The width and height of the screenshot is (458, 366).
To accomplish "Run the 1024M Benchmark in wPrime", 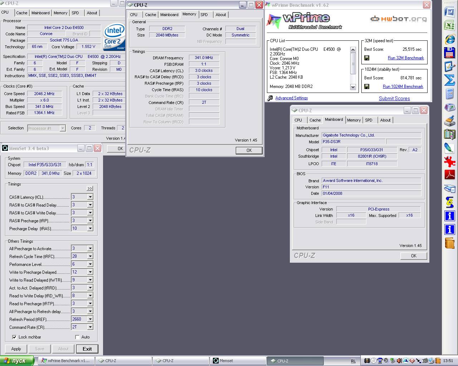I will tap(403, 86).
